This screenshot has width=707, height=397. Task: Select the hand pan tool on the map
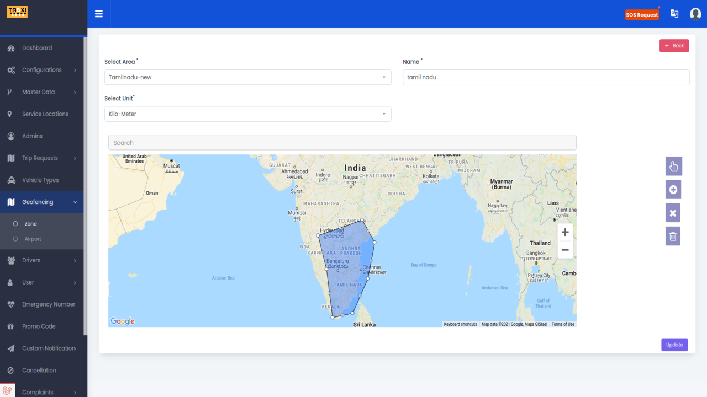pyautogui.click(x=673, y=166)
